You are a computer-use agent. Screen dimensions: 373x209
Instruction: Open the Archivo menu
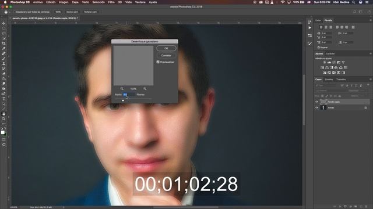38,2
